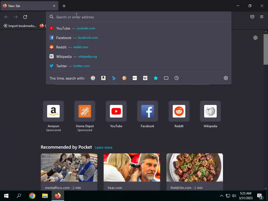
Task: Choose Facebook suggestion facebook.com
Action: 139,38
